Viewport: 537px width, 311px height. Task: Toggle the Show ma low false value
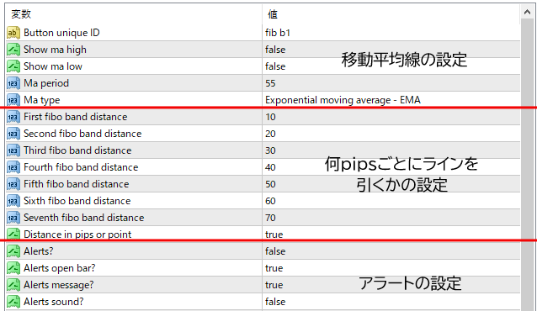click(391, 66)
